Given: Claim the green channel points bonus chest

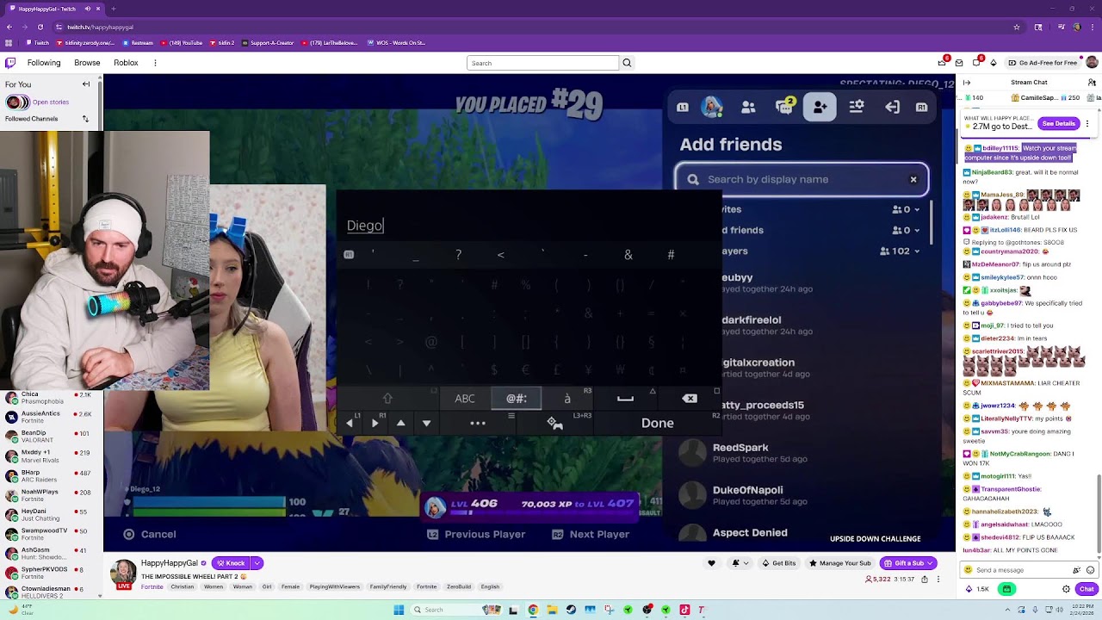Looking at the screenshot, I should pos(1006,589).
